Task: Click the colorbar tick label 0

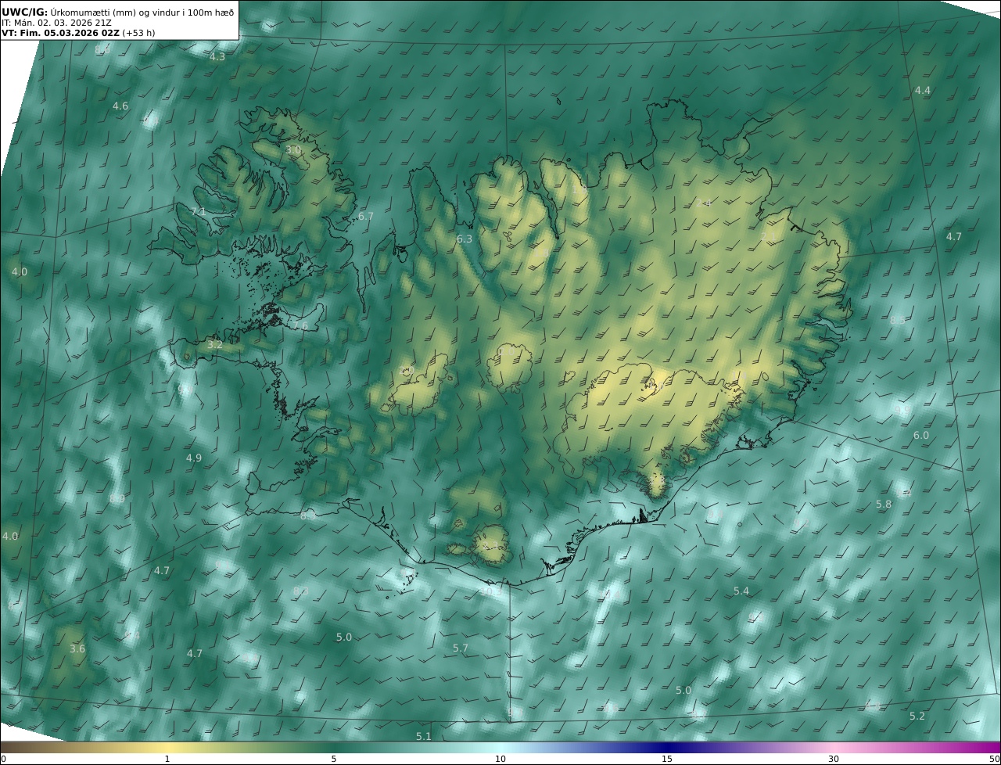Action: click(x=3, y=759)
